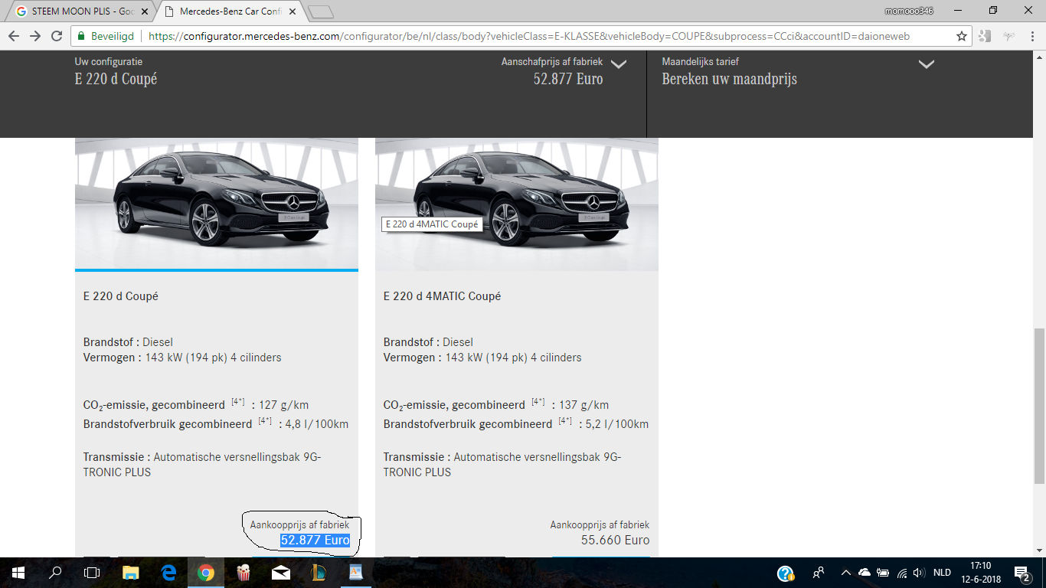1046x588 pixels.
Task: Close the Mercedes-Benz Car Configurator tab
Action: click(x=293, y=11)
